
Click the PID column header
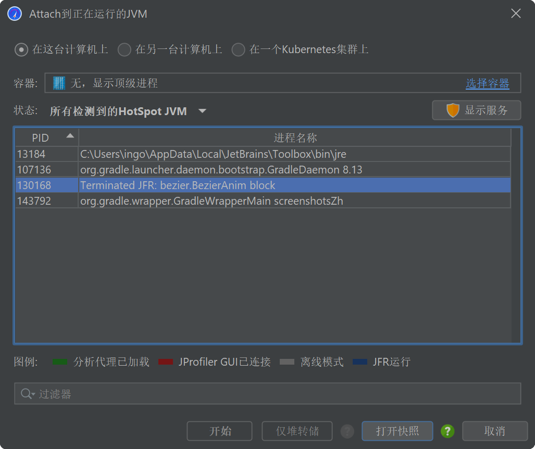(x=47, y=138)
